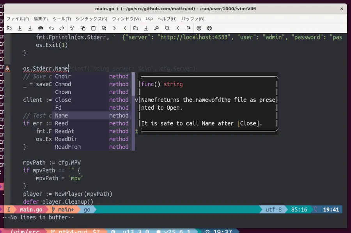Click the Print icon in toolbar

click(41, 28)
